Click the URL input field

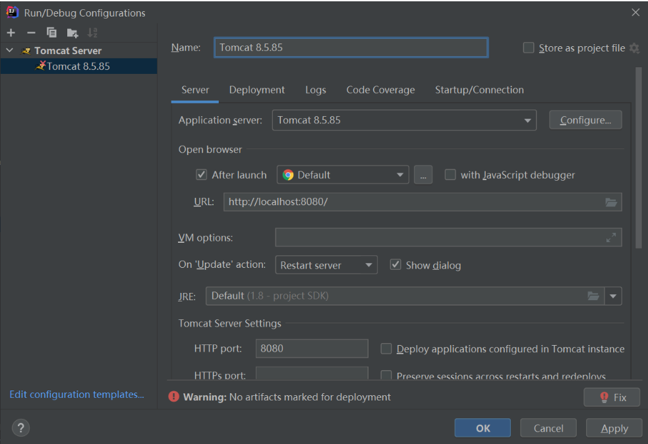tap(423, 202)
